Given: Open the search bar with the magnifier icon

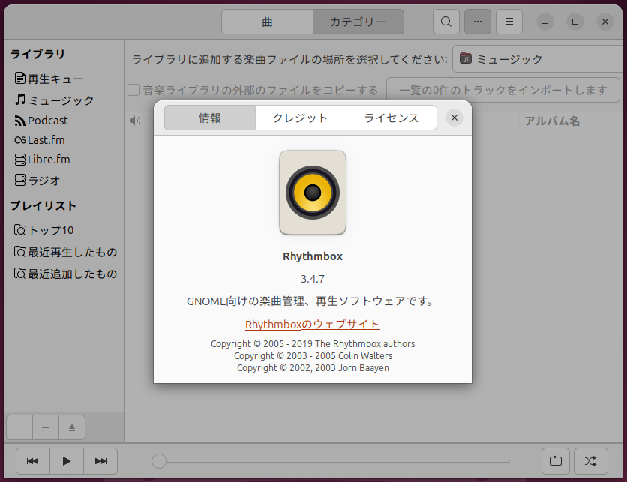Looking at the screenshot, I should point(445,22).
